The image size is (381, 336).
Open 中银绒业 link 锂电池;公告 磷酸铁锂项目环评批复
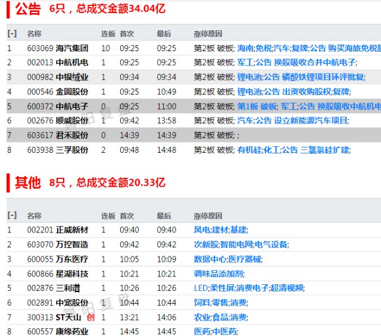[301, 77]
